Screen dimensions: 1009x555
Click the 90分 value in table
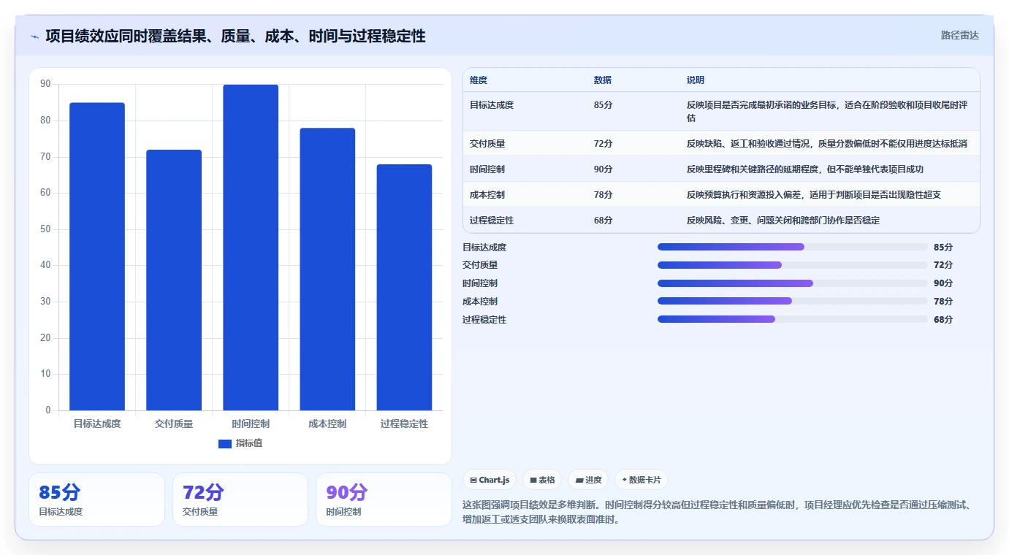(x=604, y=169)
